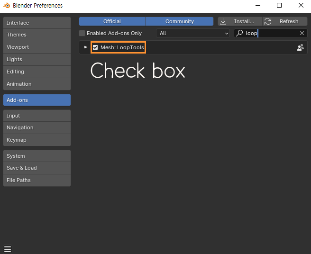The height and width of the screenshot is (254, 311).
Task: Open the Keymap section
Action: (37, 140)
